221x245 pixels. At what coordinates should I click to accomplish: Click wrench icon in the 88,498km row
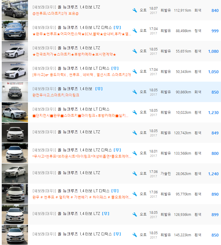135,31
